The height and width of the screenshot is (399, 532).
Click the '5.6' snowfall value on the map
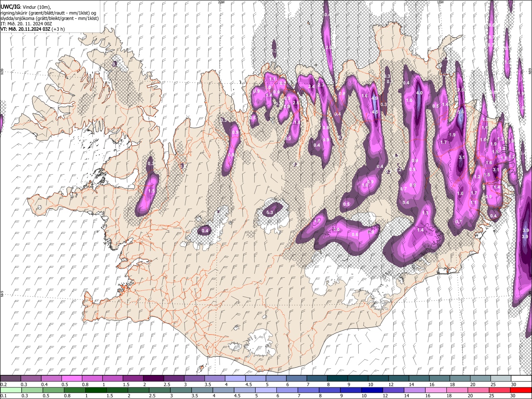click(461, 112)
